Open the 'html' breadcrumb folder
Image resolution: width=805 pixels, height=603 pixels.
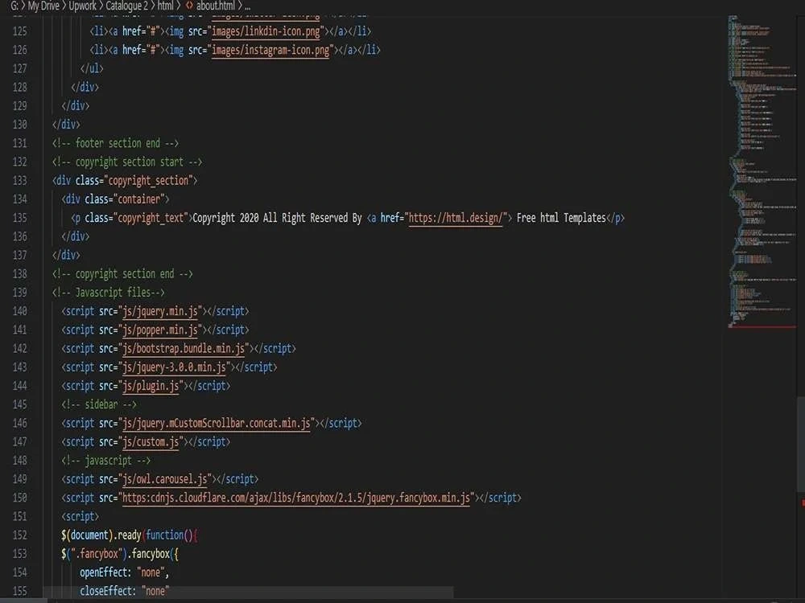click(165, 6)
